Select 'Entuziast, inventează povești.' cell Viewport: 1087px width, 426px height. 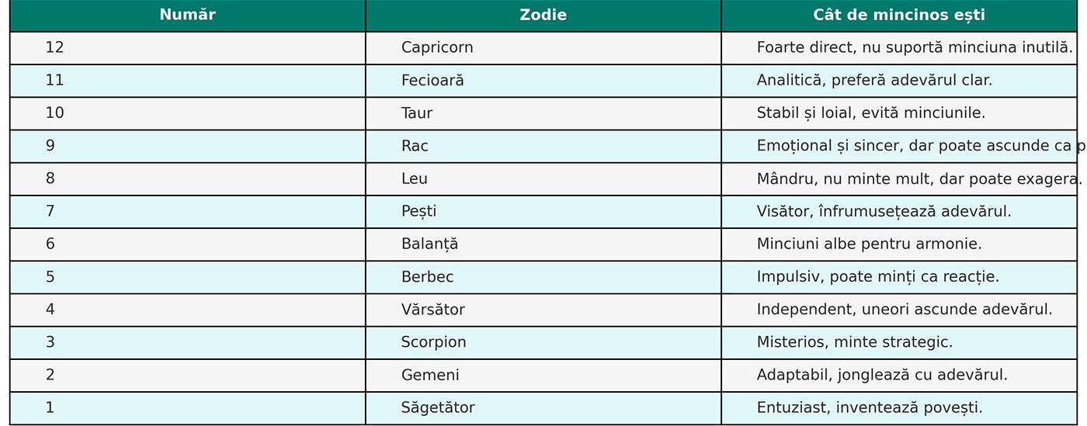pos(870,408)
